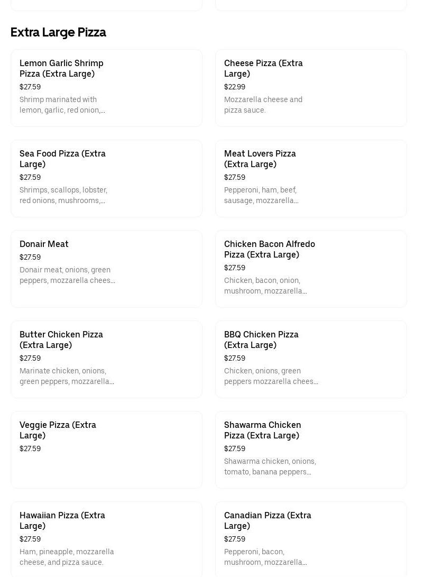This screenshot has height=577, width=425.
Task: Click the Extra Large Pizza section heading
Action: point(58,32)
